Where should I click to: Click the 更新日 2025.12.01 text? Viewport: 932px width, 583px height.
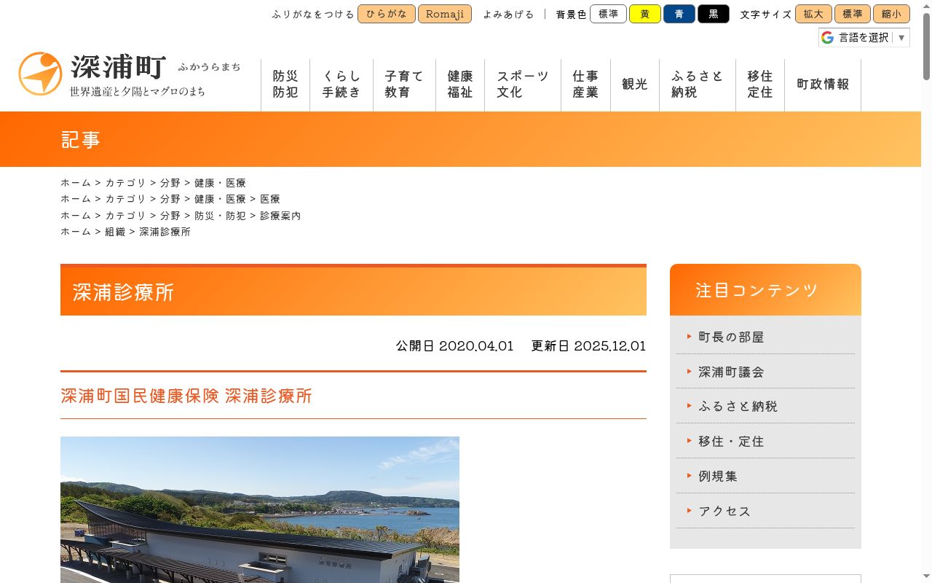coord(588,346)
